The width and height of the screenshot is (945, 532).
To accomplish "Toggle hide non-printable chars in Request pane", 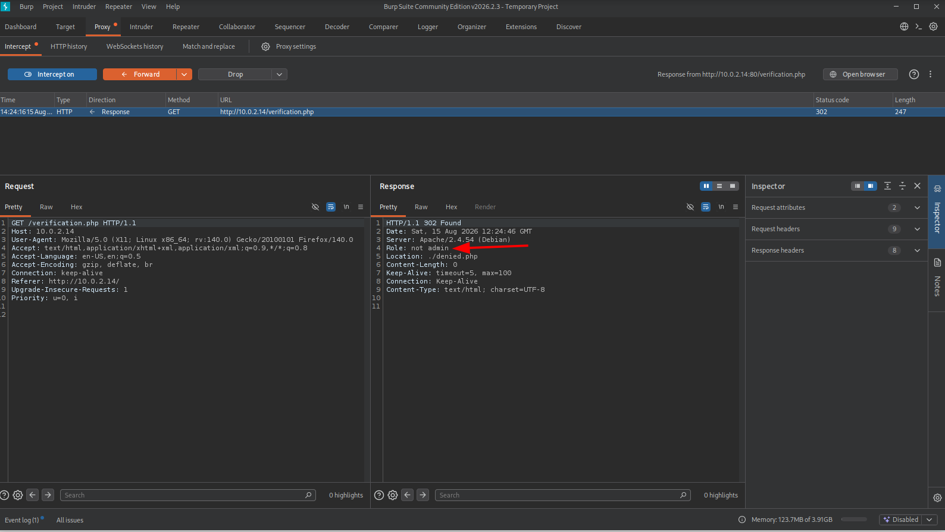I will 315,207.
